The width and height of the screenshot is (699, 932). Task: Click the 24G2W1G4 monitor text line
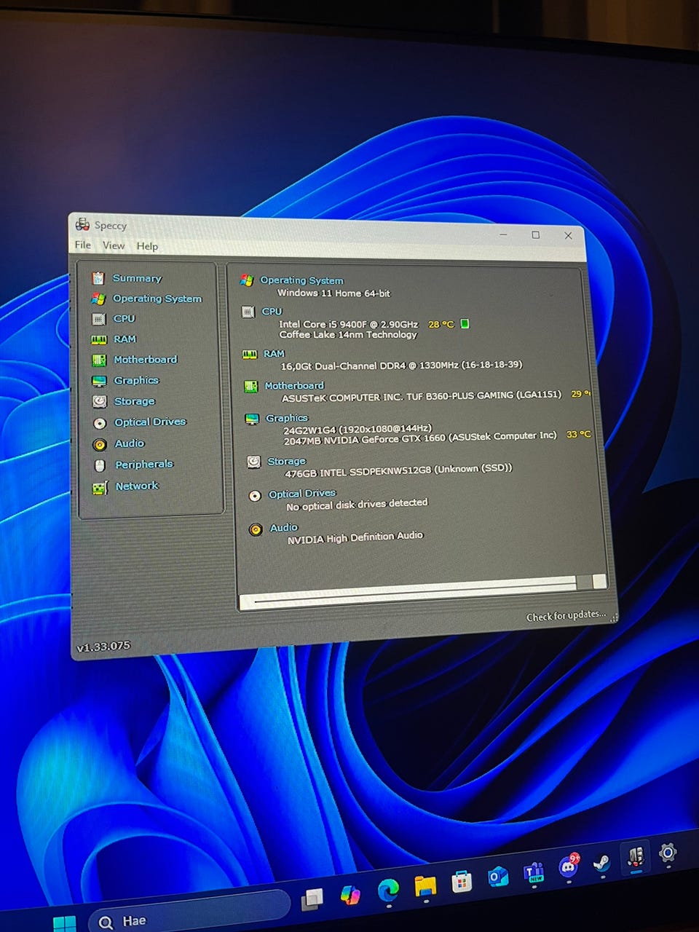tap(358, 429)
